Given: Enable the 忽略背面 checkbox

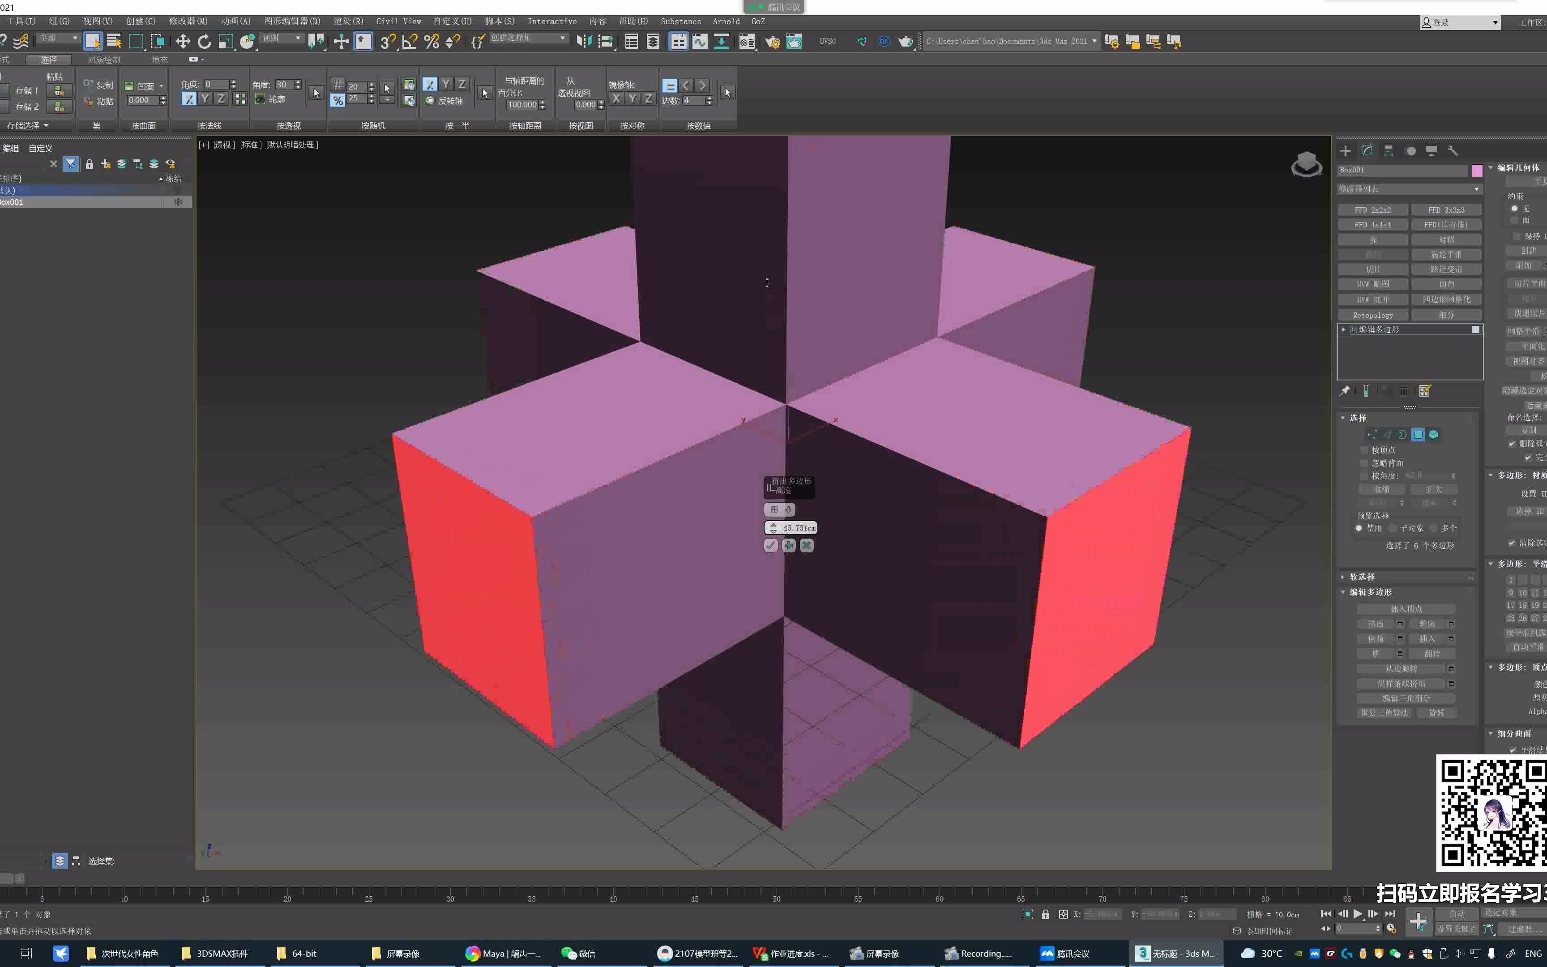Looking at the screenshot, I should [x=1363, y=463].
